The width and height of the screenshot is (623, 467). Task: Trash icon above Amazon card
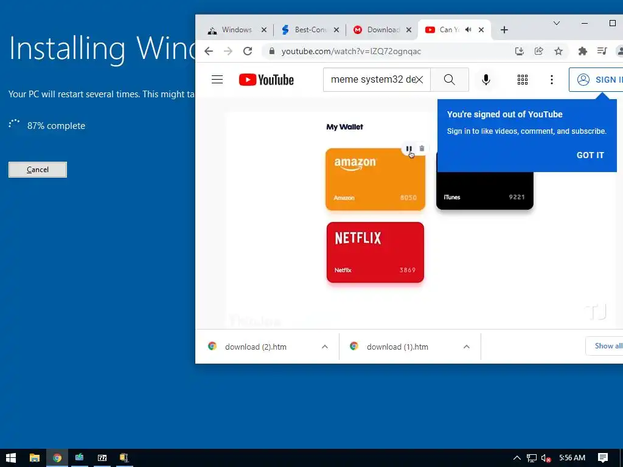[x=422, y=148]
